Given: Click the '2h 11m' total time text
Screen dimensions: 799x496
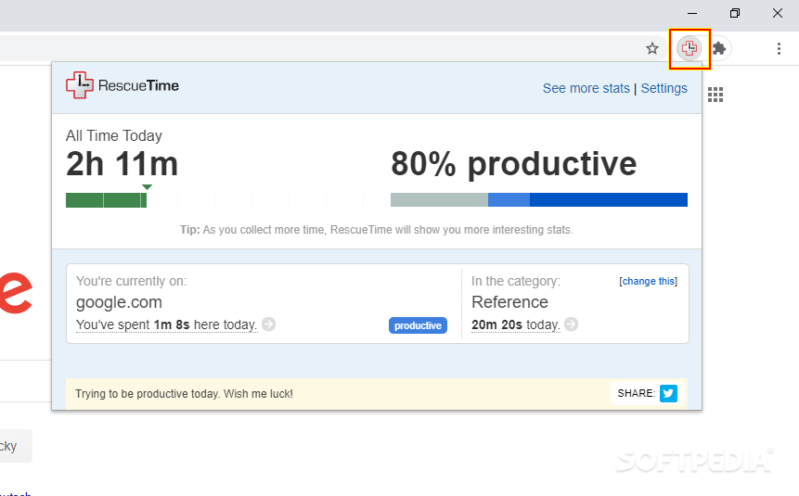Looking at the screenshot, I should coord(122,164).
